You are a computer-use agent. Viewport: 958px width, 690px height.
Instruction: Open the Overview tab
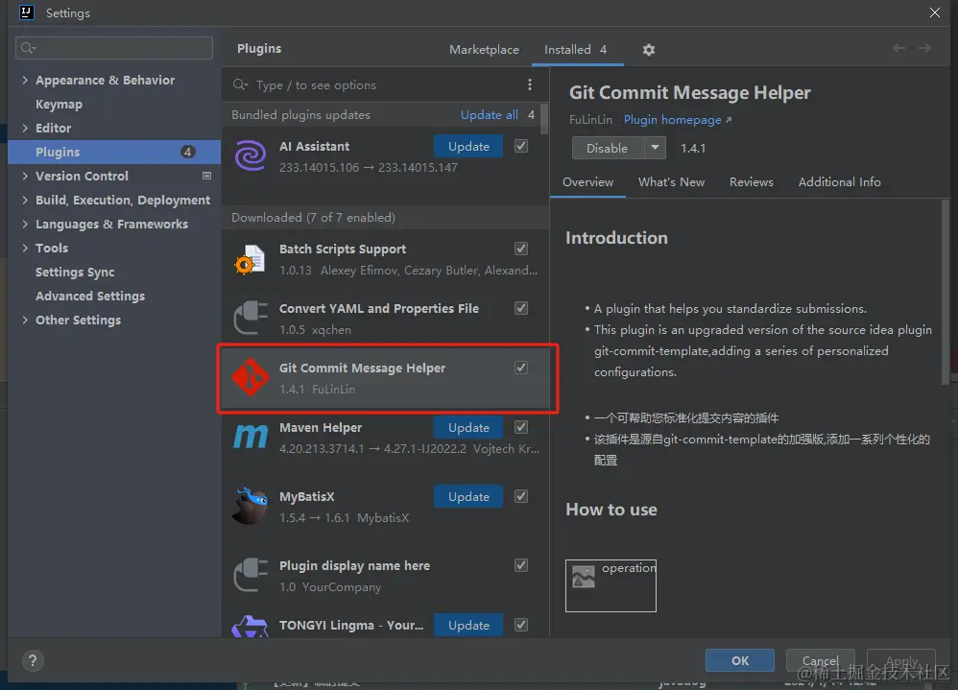pyautogui.click(x=587, y=182)
